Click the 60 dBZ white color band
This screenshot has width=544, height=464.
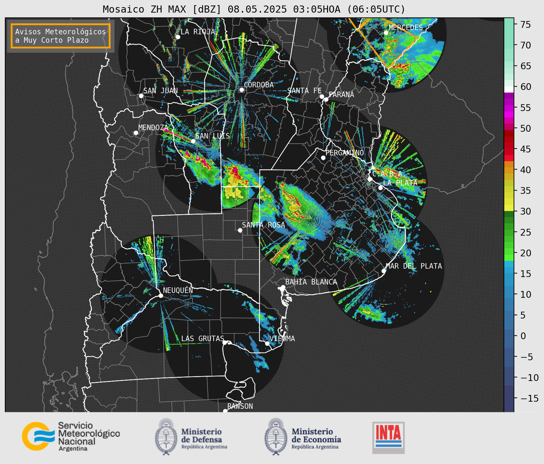coord(509,89)
